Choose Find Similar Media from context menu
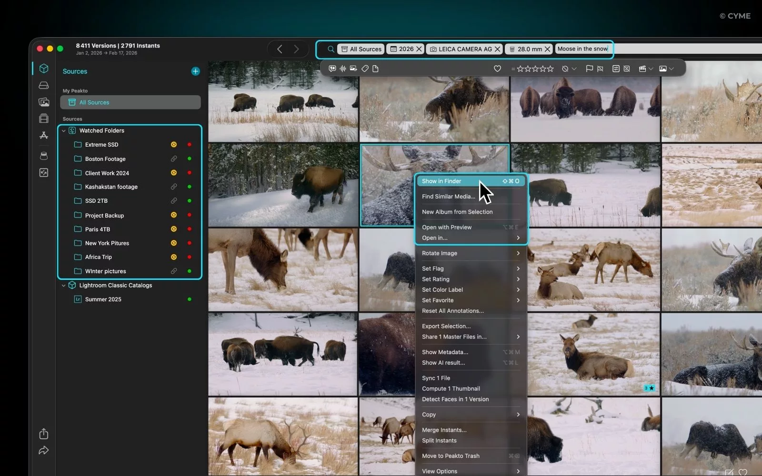 (x=448, y=197)
